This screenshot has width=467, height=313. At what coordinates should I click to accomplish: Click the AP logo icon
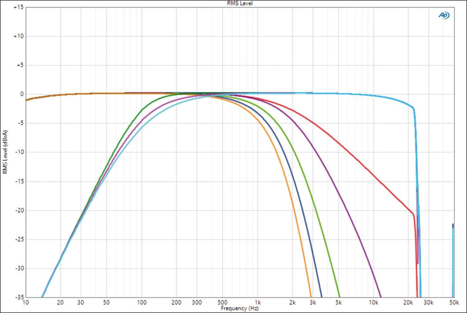coord(444,15)
